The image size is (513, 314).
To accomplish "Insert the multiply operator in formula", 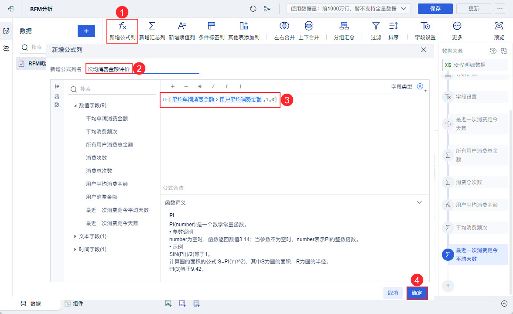I will pos(200,86).
